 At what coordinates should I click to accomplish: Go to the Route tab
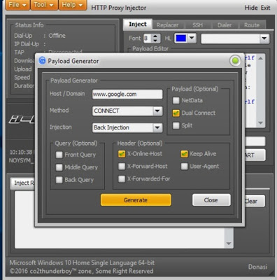(252, 25)
